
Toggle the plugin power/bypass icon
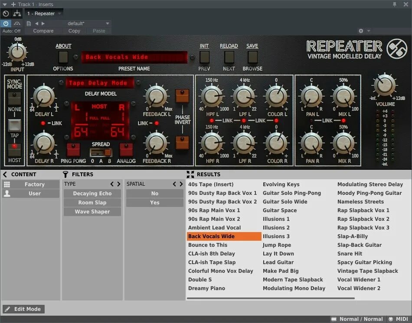tap(6, 23)
